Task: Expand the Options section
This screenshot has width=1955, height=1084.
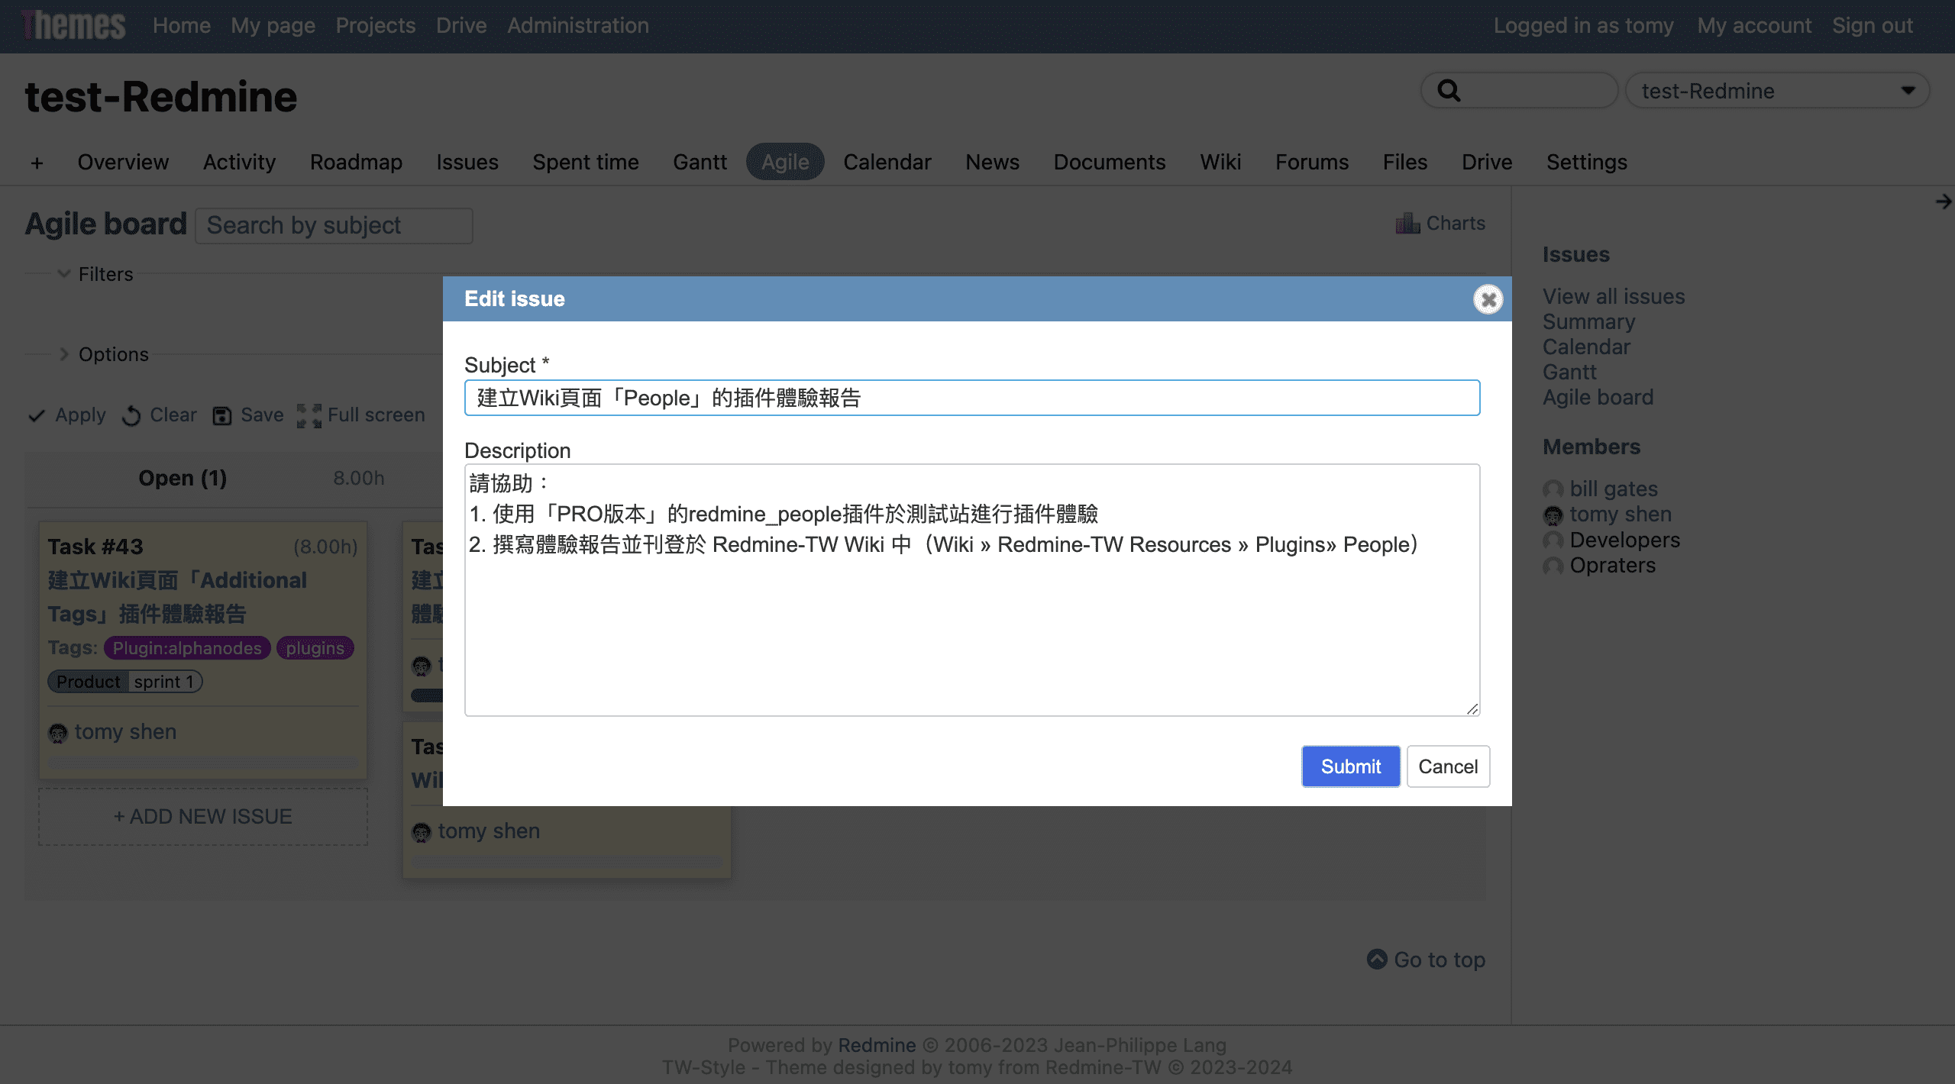Action: 64,354
